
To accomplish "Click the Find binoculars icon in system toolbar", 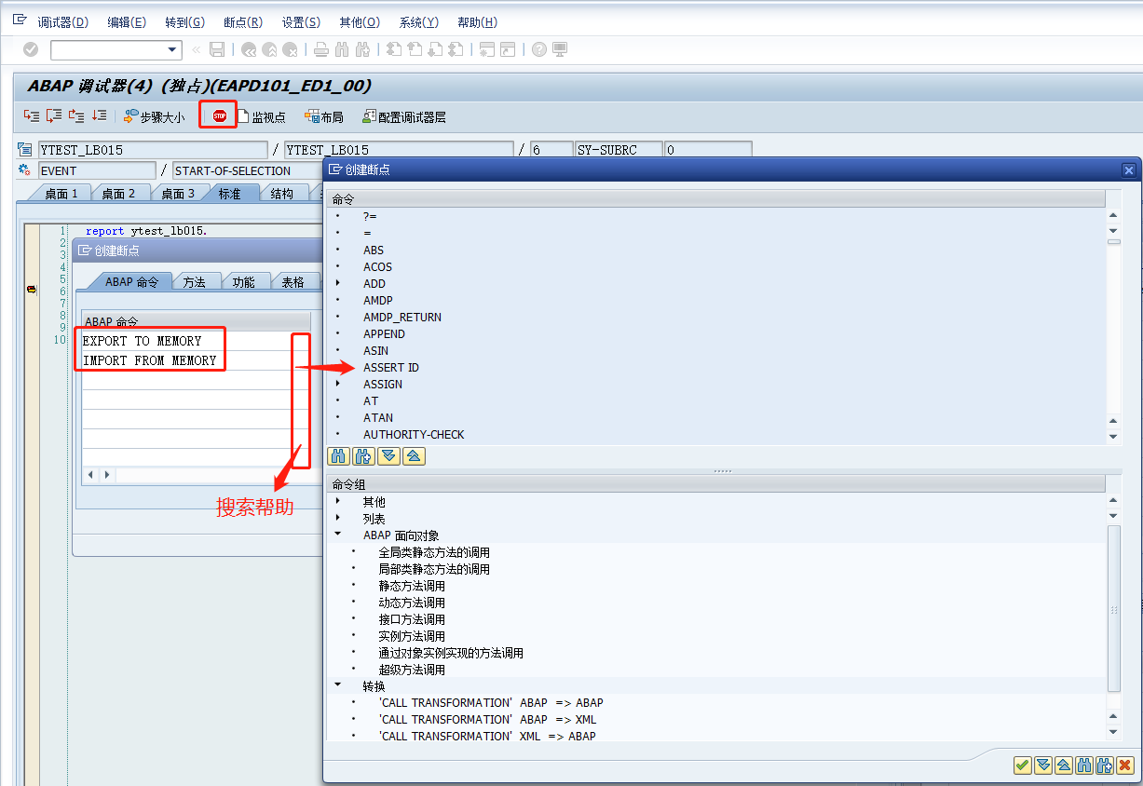I will pyautogui.click(x=342, y=50).
